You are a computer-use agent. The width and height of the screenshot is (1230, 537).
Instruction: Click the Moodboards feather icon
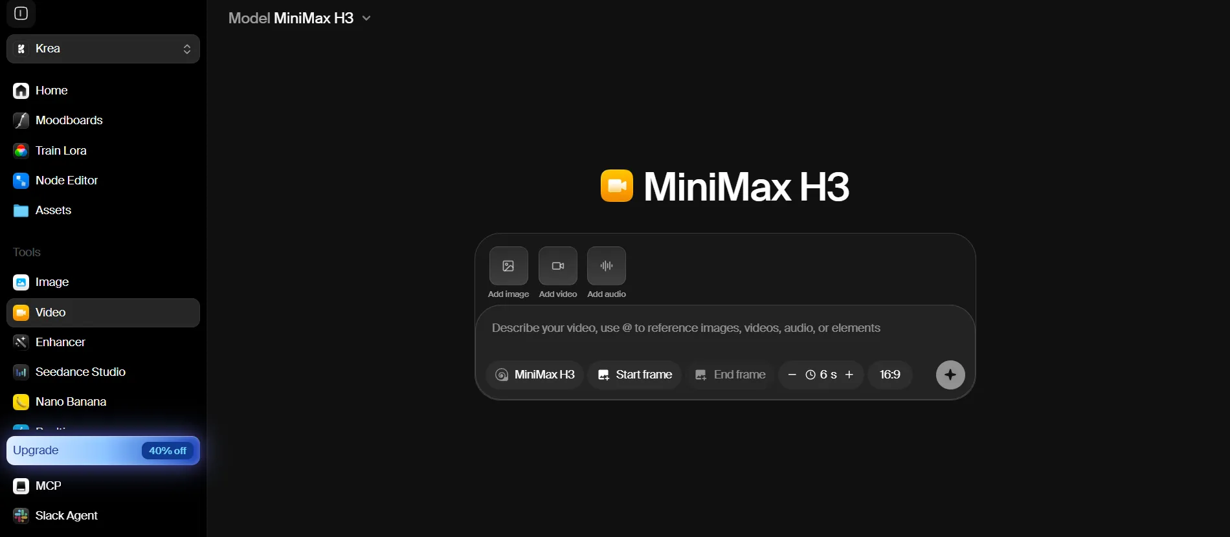coord(21,120)
